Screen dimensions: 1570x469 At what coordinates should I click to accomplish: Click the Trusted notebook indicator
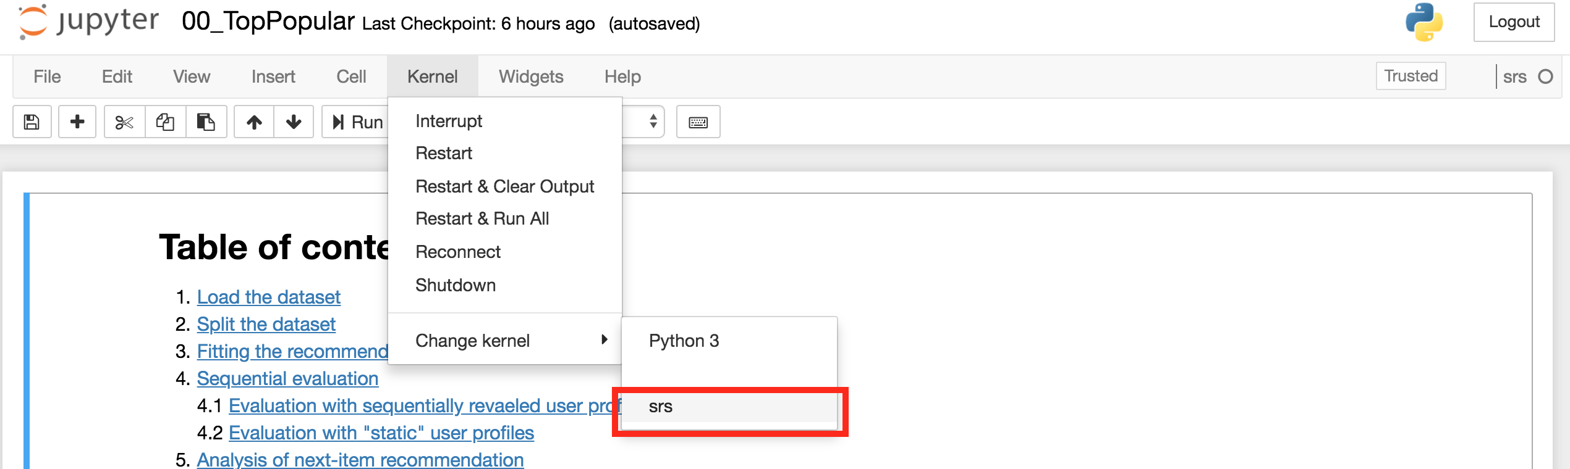1411,76
